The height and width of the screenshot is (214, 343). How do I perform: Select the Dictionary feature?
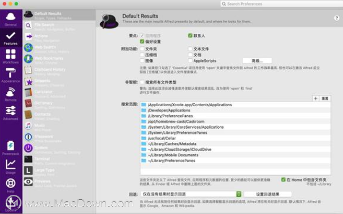pos(59,104)
